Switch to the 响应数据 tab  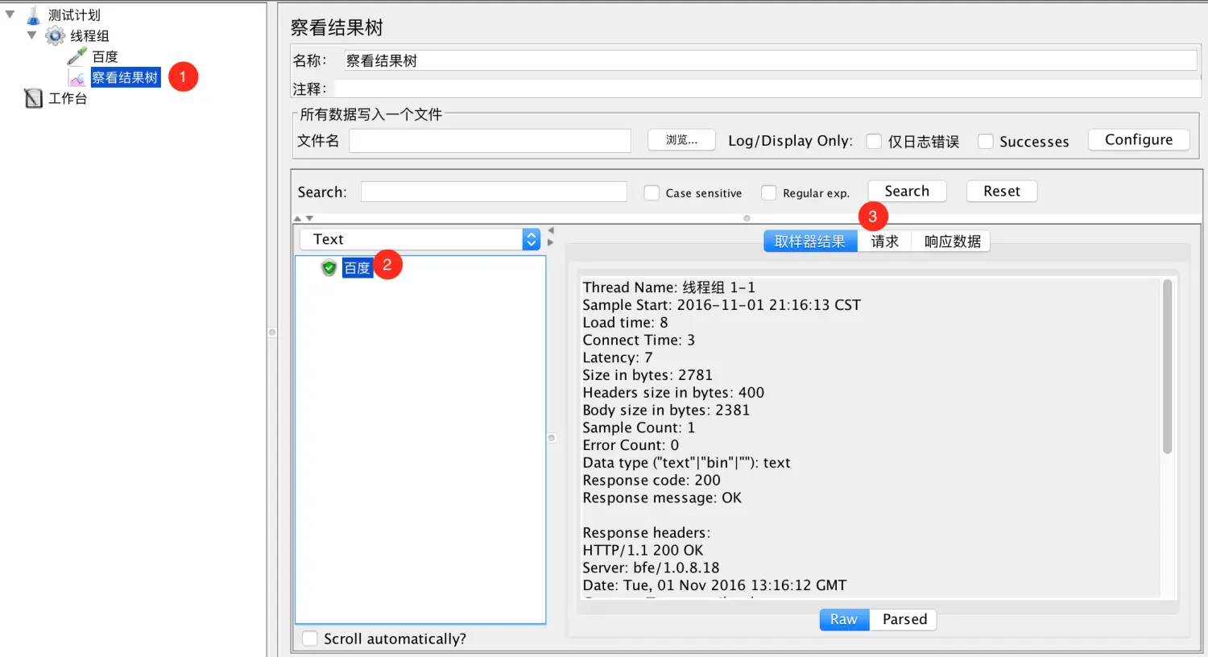click(952, 242)
